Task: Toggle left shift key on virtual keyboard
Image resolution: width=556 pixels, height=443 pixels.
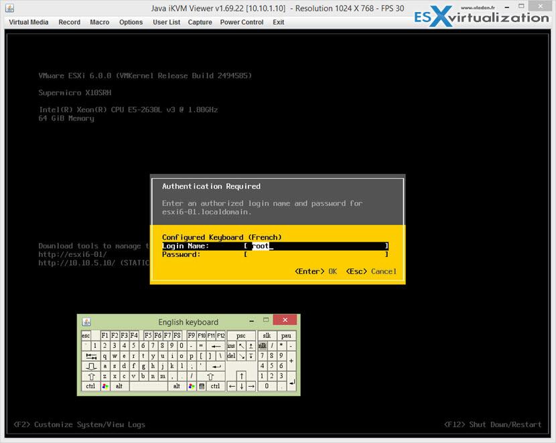Action: coord(91,377)
